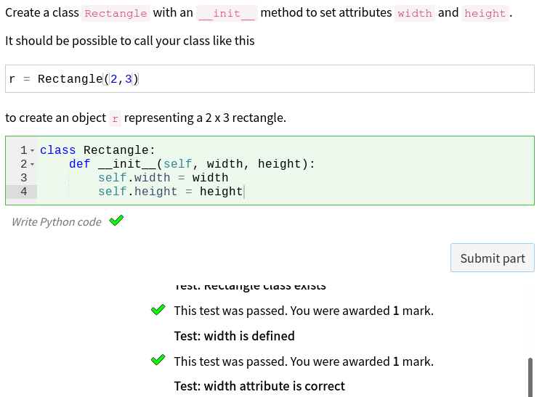Click the 'Test: width attribute is correct' heading
The image size is (542, 397).
[259, 386]
